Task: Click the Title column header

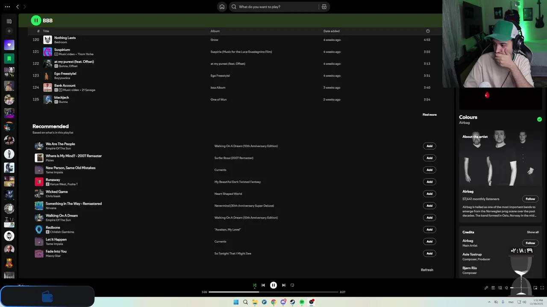Action: 46,31
